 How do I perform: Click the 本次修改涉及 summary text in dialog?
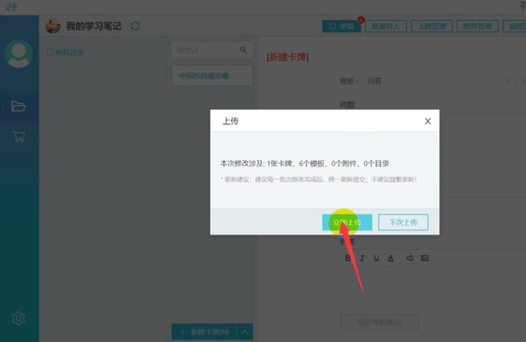click(304, 163)
